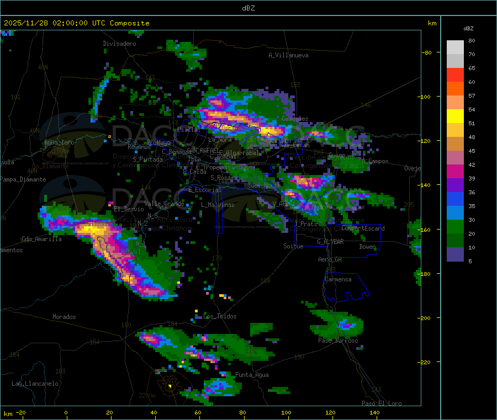Click the 'A_Villanueva' map label
Viewport: 497px width, 420px height.
[288, 55]
